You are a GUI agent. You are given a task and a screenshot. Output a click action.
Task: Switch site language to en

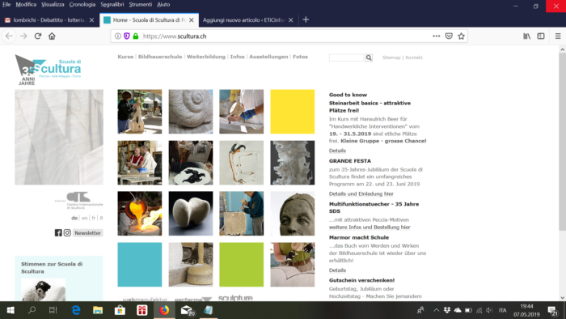pyautogui.click(x=84, y=219)
